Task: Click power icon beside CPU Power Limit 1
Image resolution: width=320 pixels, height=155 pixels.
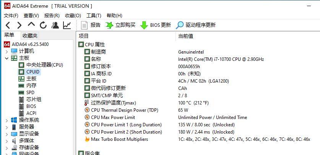Action: click(x=87, y=124)
